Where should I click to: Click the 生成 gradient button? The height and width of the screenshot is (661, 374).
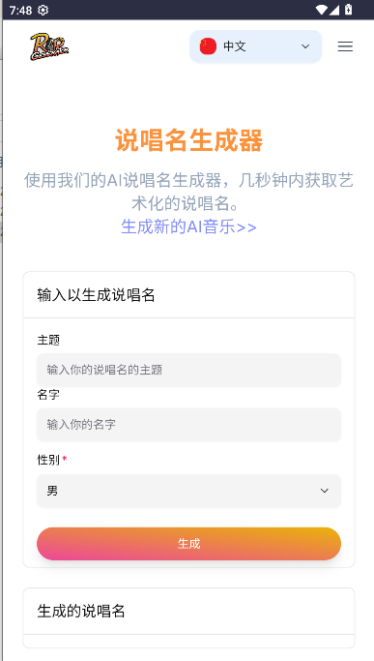[188, 544]
